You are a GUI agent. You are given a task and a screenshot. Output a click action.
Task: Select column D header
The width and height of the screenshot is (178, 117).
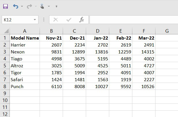pos(98,31)
